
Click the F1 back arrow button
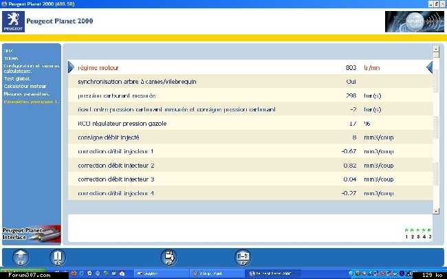coord(21,257)
